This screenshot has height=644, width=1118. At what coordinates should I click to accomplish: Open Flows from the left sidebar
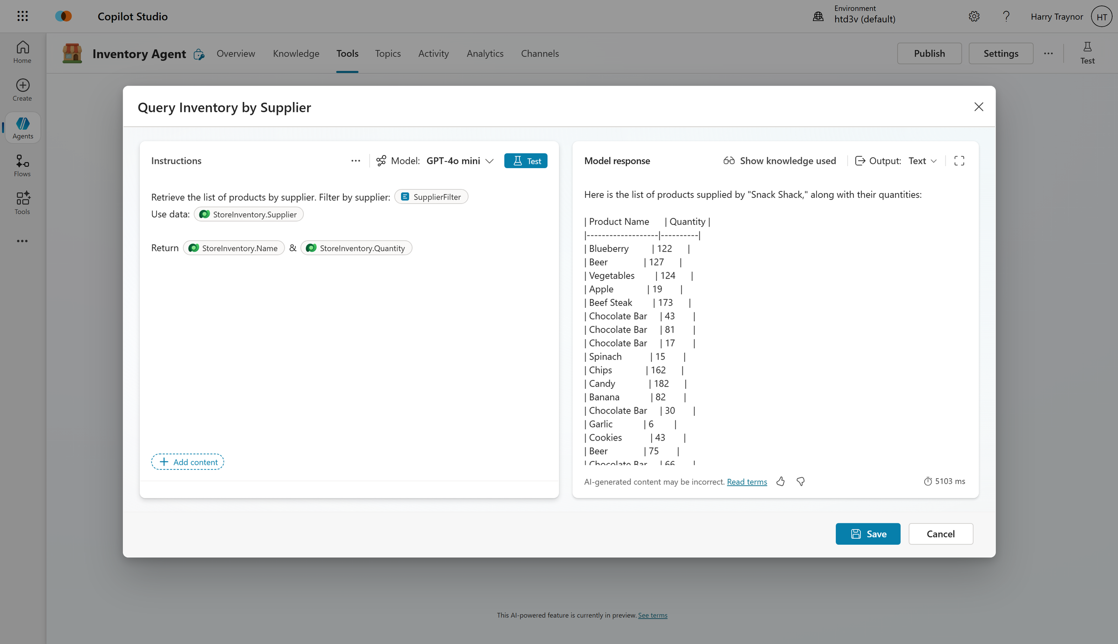[22, 165]
